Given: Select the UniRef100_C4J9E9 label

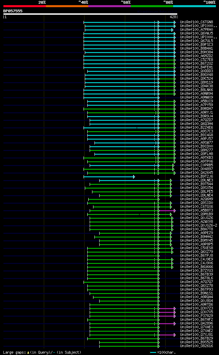Looking at the screenshot, I should 196,259.
